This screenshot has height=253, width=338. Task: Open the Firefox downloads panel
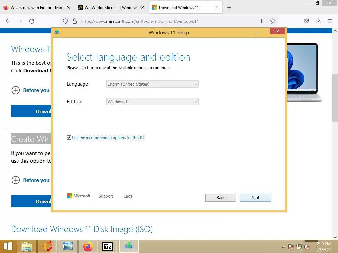(x=318, y=21)
